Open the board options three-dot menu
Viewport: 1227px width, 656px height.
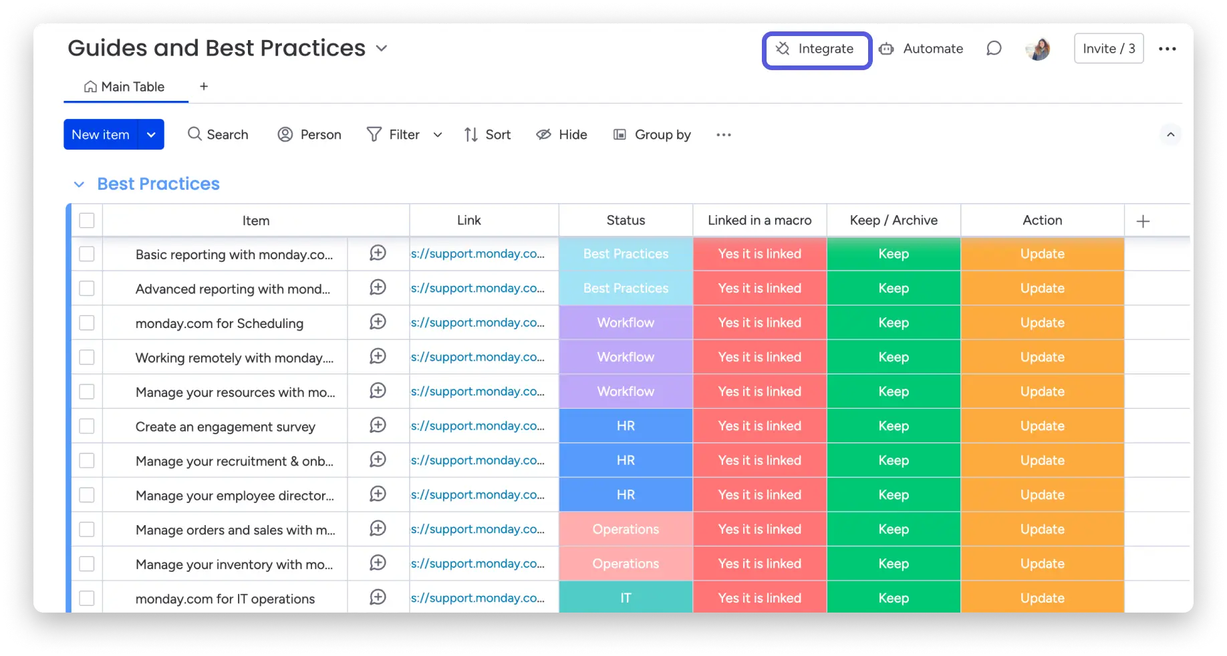coord(1168,49)
